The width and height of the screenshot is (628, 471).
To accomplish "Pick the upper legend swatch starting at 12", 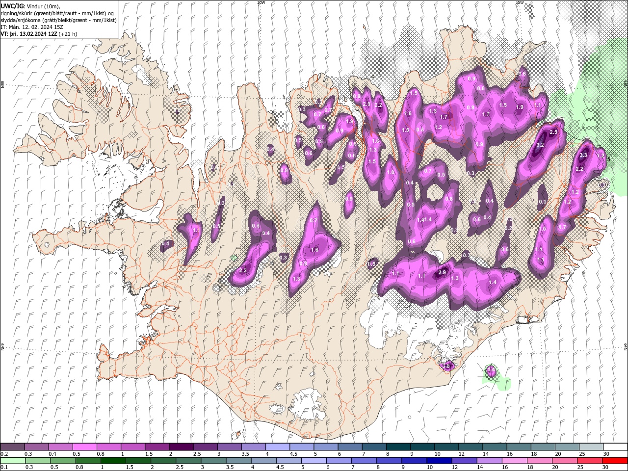I will point(471,447).
